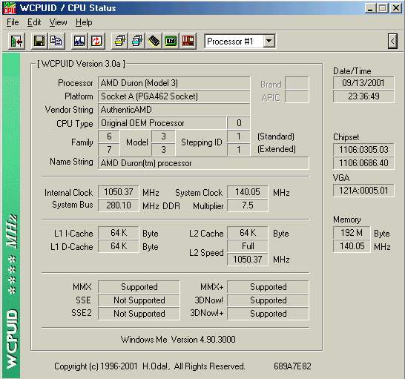Click the L2 Cache 64 K value

coord(248,233)
